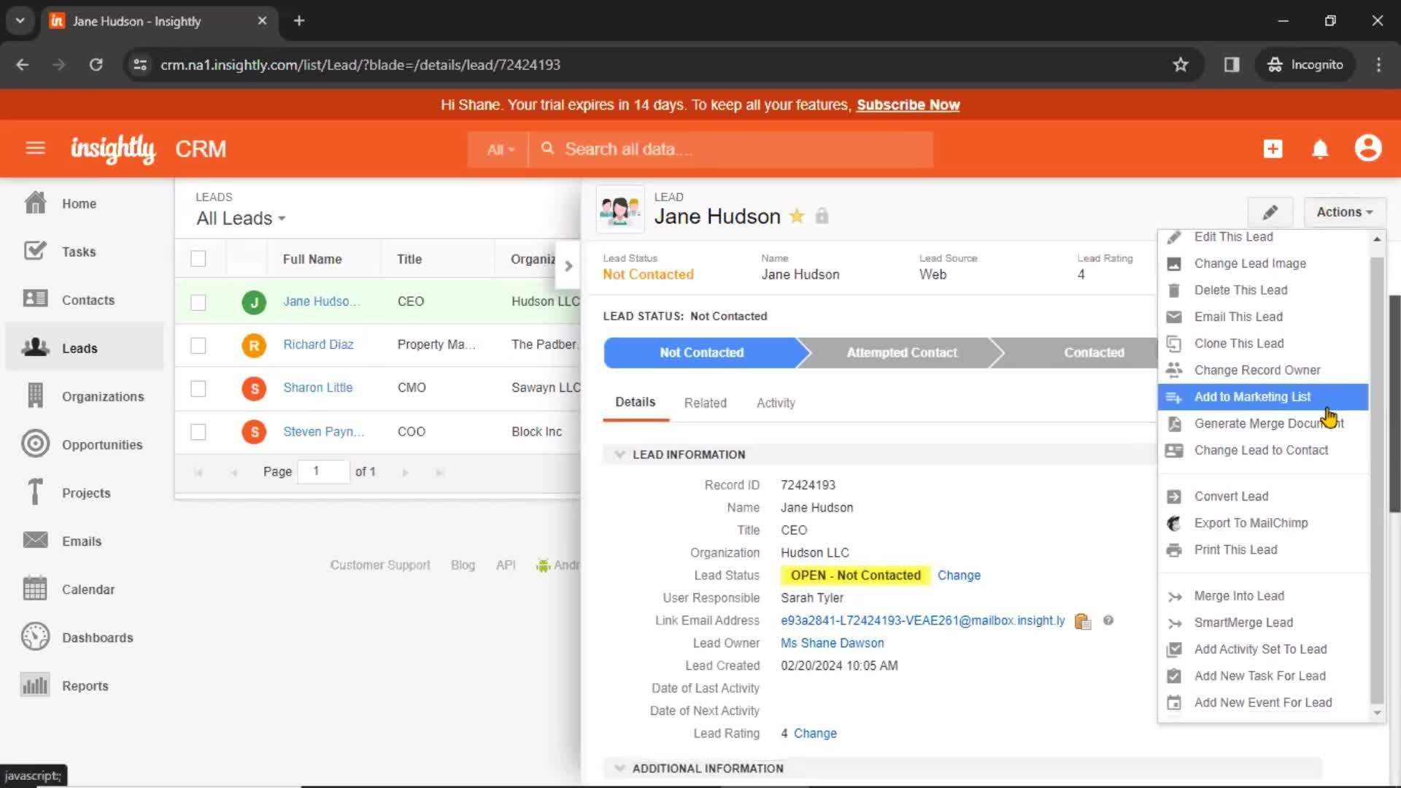The height and width of the screenshot is (788, 1401).
Task: Open the browser side panel icon
Action: [1232, 65]
